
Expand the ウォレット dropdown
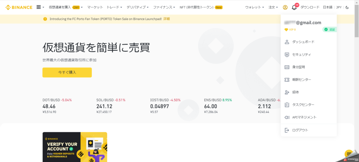click(x=255, y=7)
